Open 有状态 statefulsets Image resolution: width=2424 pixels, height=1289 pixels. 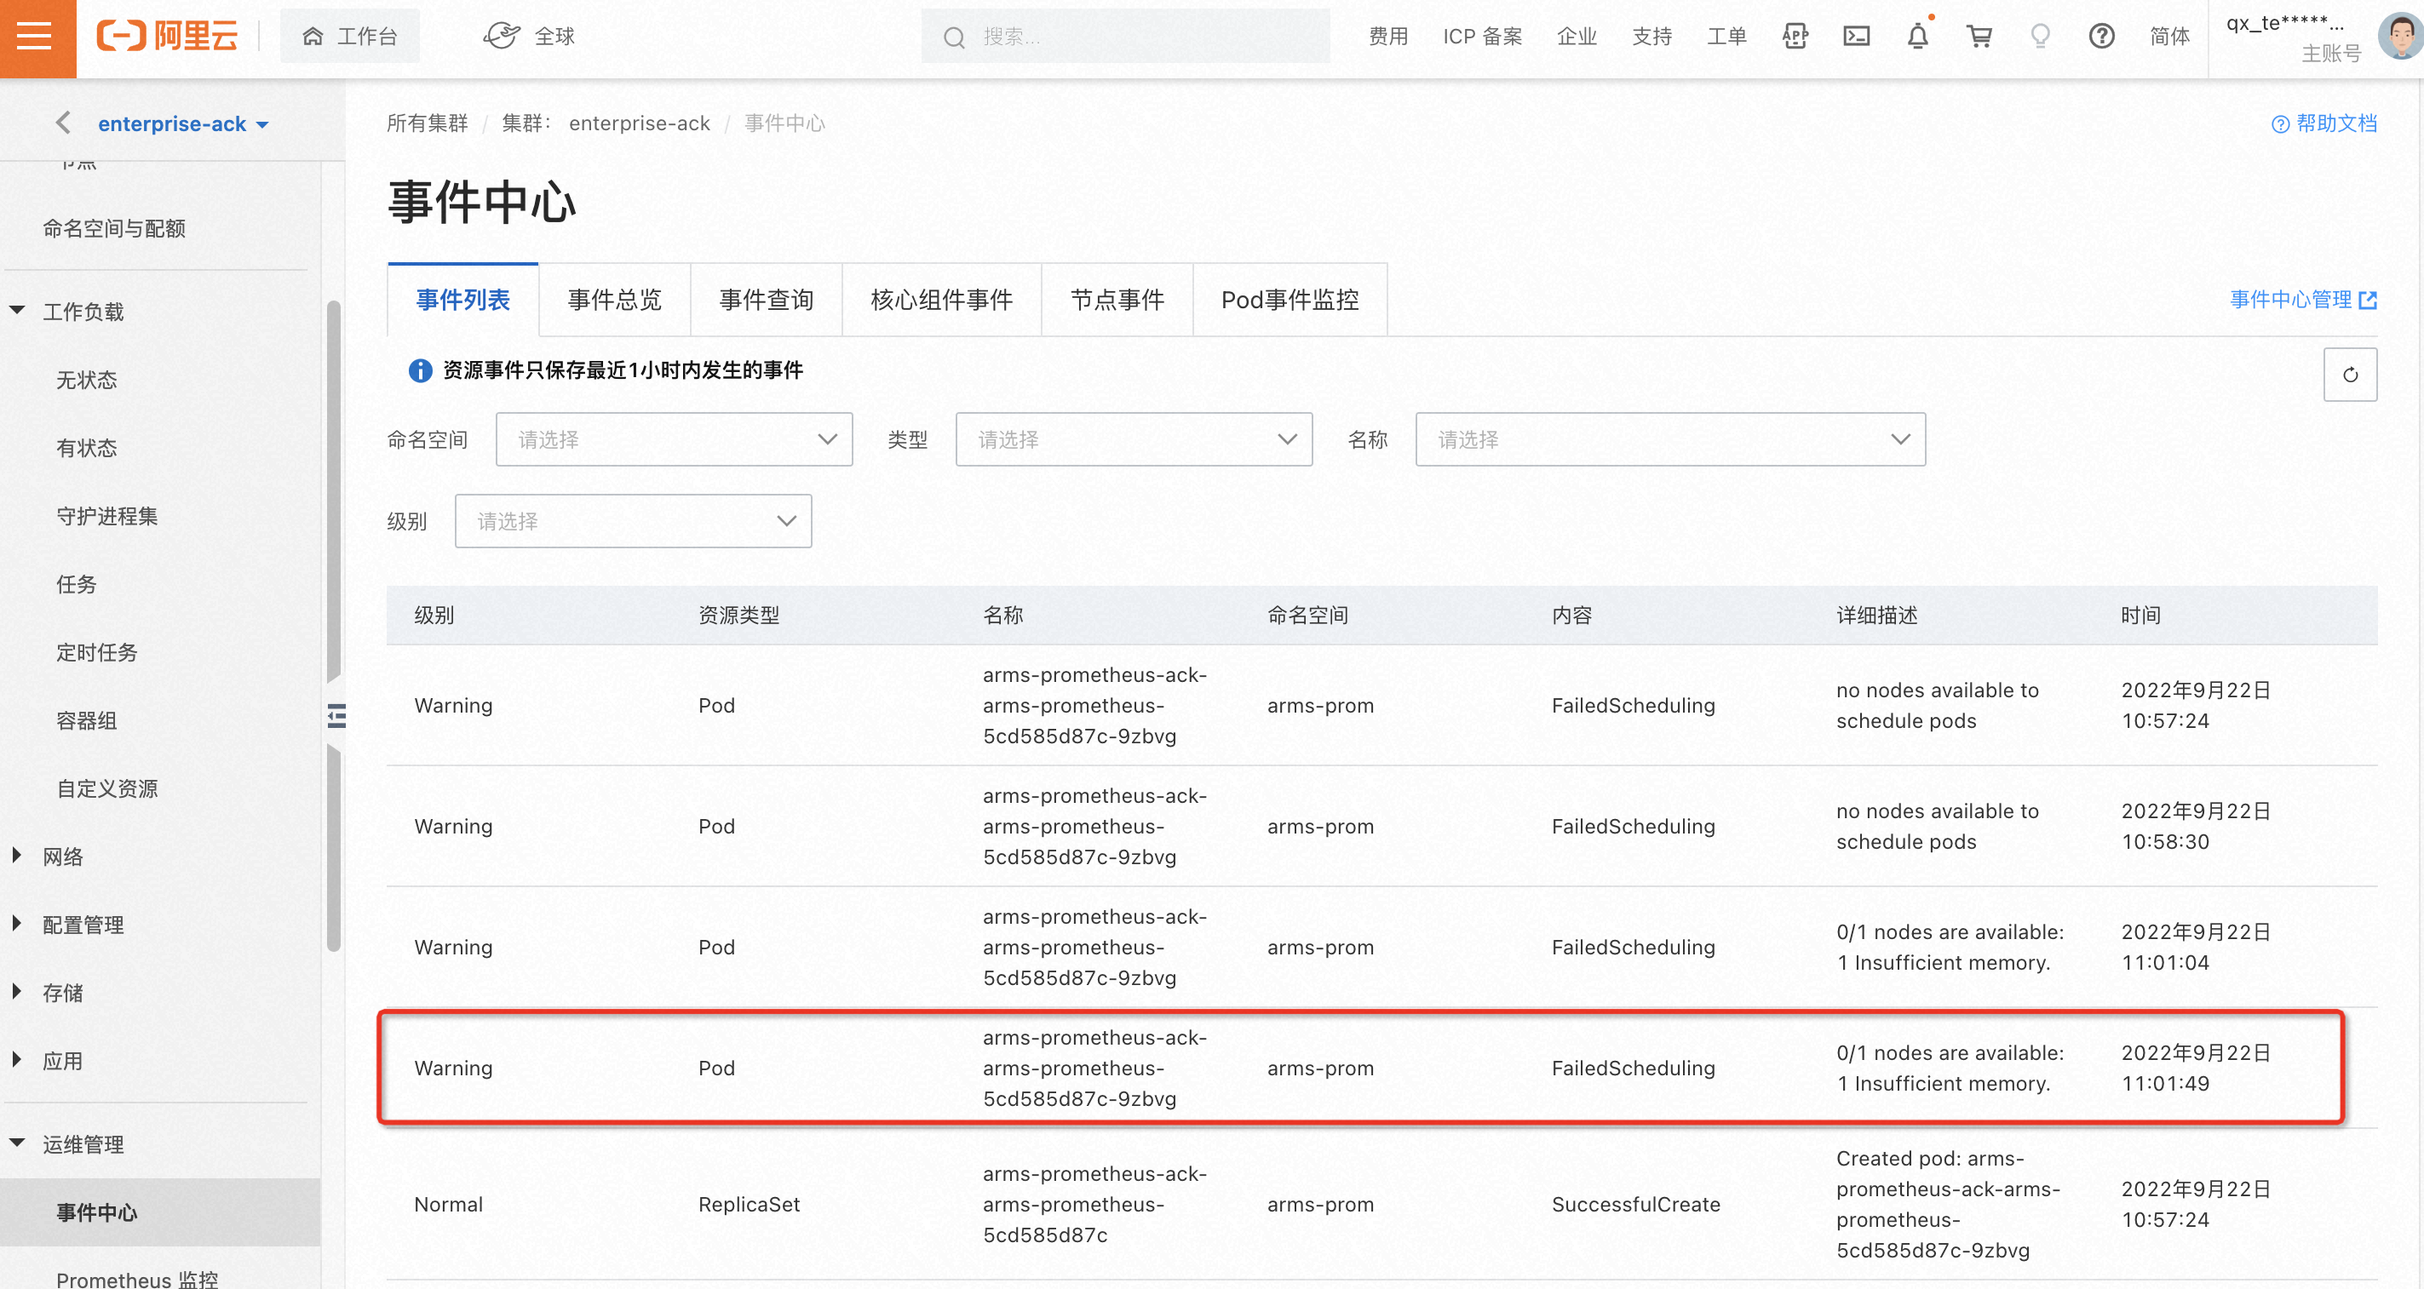(87, 448)
